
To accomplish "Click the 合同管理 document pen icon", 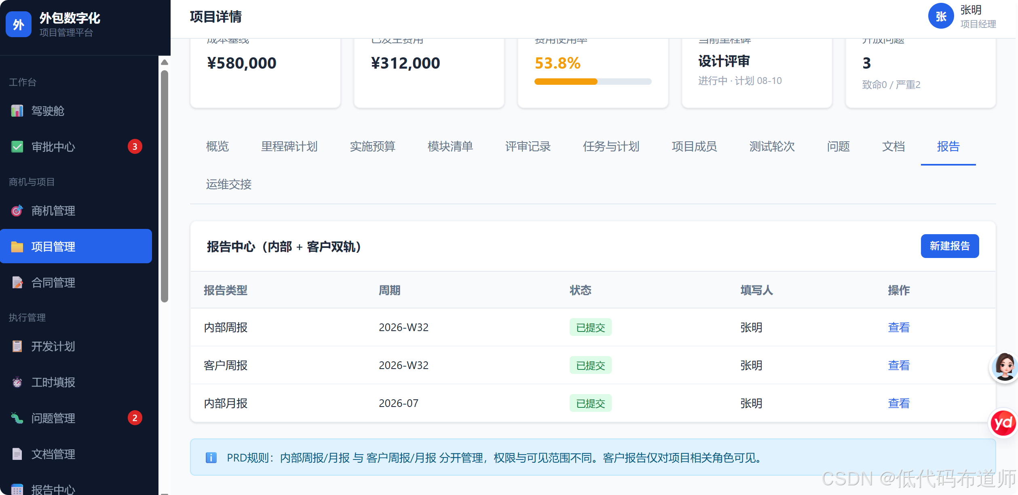I will 17,282.
